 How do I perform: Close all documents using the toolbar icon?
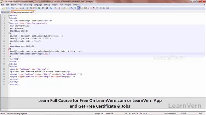(x=20, y=8)
